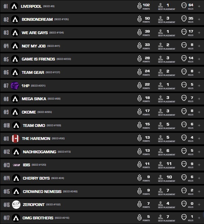Image resolution: width=204 pixels, height=224 pixels.
Task: Open the NaohikoGaming team link
Action: tap(39, 152)
